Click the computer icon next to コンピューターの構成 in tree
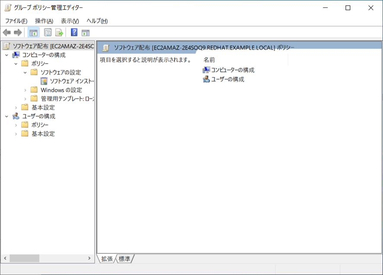The height and width of the screenshot is (275, 383). coord(16,55)
